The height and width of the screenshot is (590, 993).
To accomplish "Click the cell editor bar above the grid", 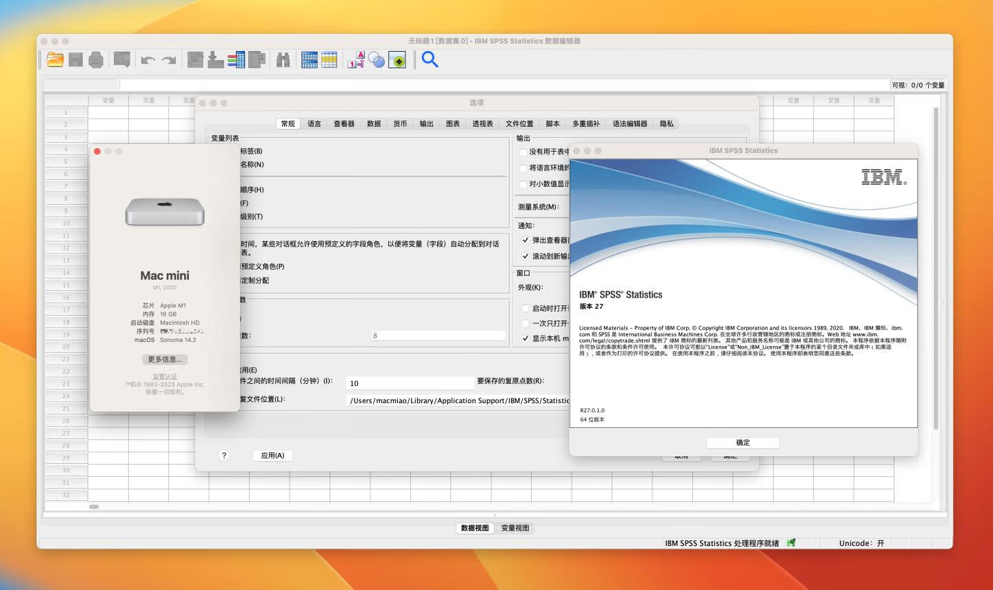I will tap(503, 85).
